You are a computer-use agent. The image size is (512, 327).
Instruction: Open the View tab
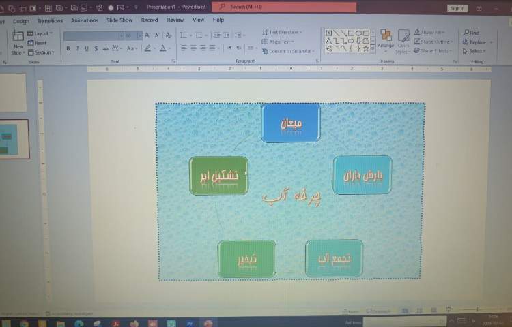pyautogui.click(x=198, y=20)
